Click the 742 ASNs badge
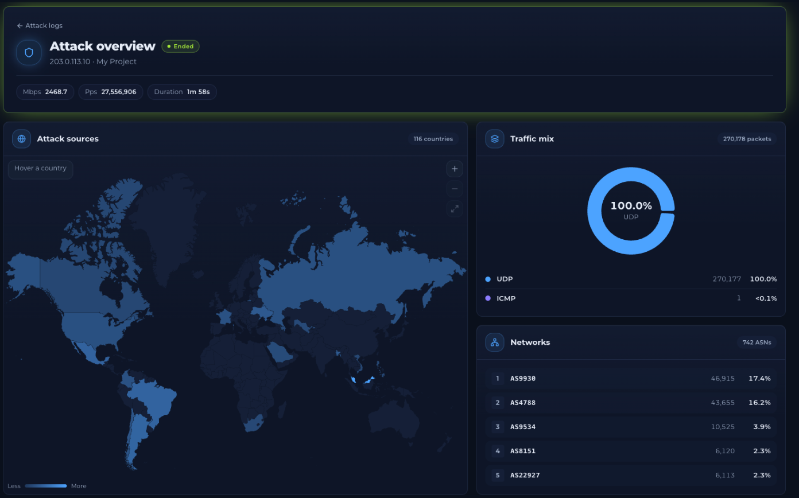The image size is (799, 498). 757,343
